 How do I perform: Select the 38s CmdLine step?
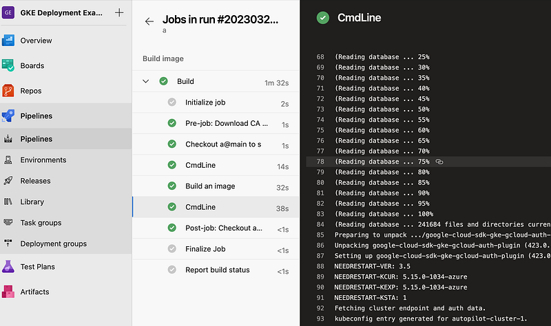point(216,207)
